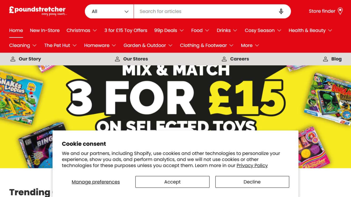Image resolution: width=351 pixels, height=197 pixels.
Task: Click the Poundstretcher logo
Action: coord(37,11)
